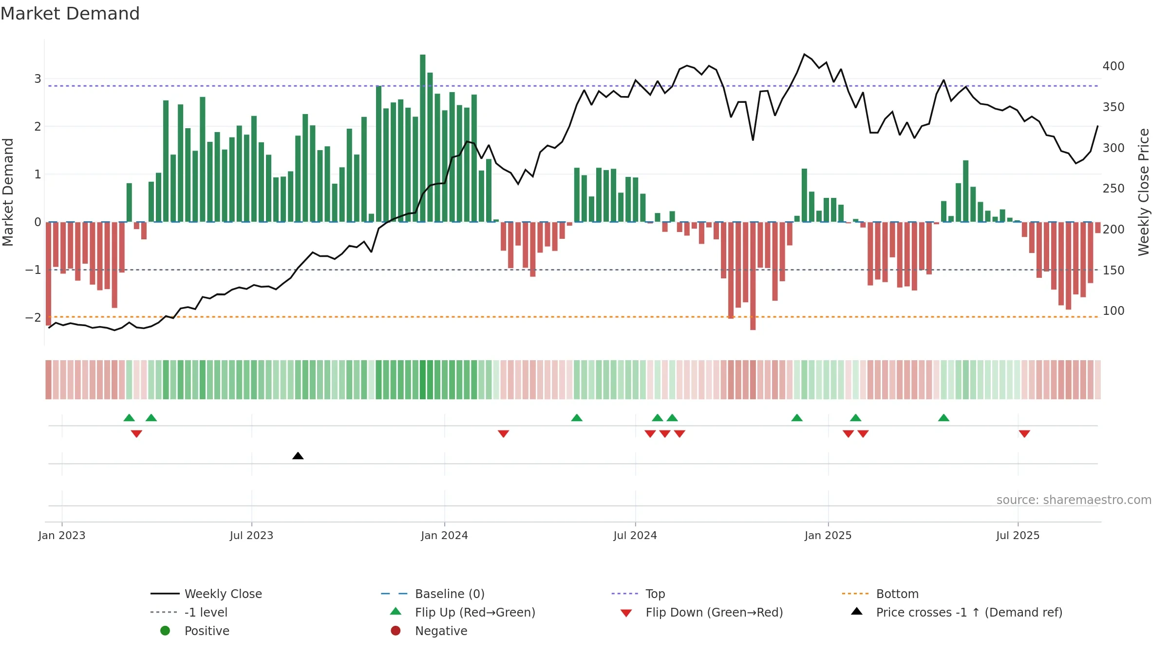
Task: Toggle the Baseline (0) legend label
Action: point(450,594)
